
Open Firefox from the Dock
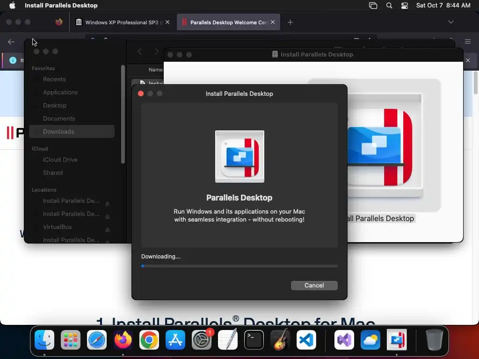pyautogui.click(x=123, y=340)
